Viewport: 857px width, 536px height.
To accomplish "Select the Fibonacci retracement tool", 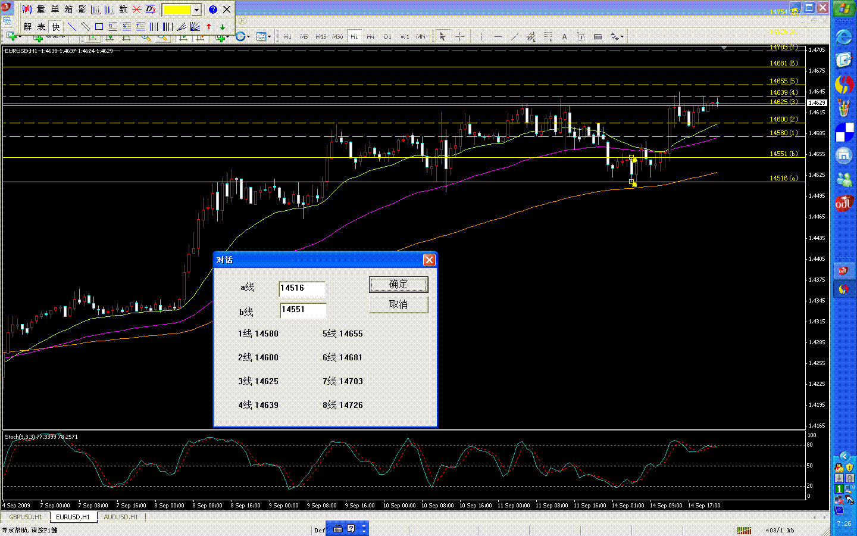I will (548, 37).
